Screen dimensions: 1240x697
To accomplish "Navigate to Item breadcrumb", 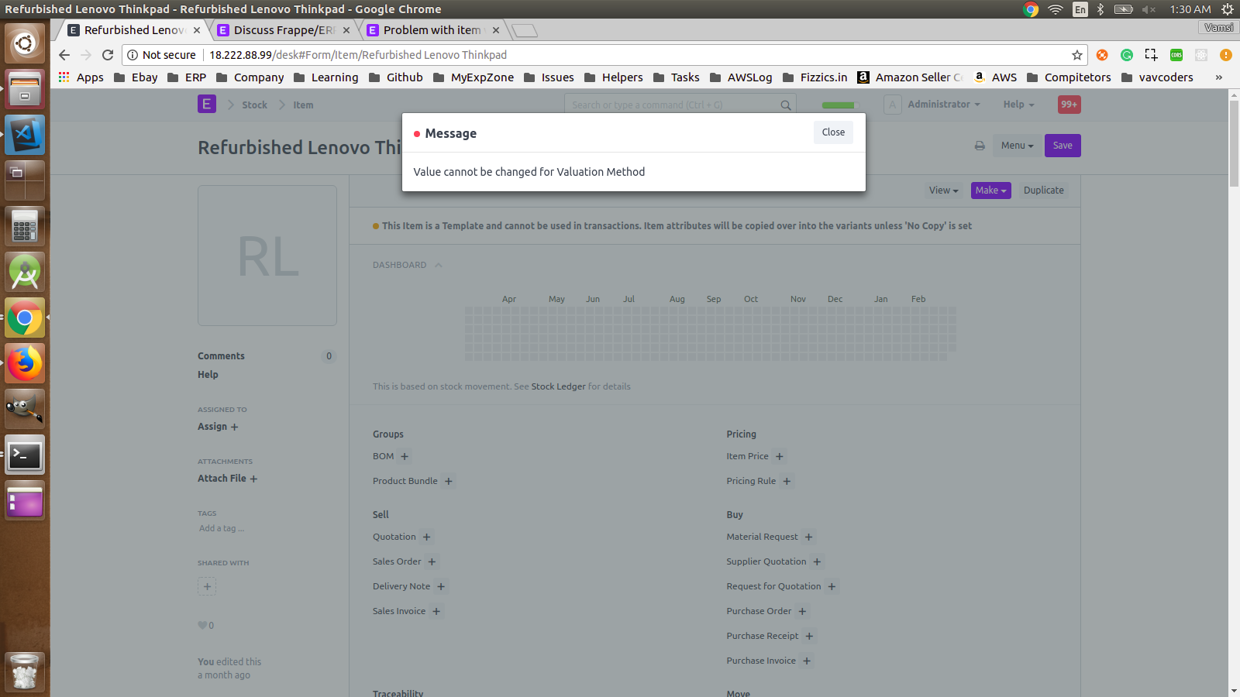I will [303, 105].
